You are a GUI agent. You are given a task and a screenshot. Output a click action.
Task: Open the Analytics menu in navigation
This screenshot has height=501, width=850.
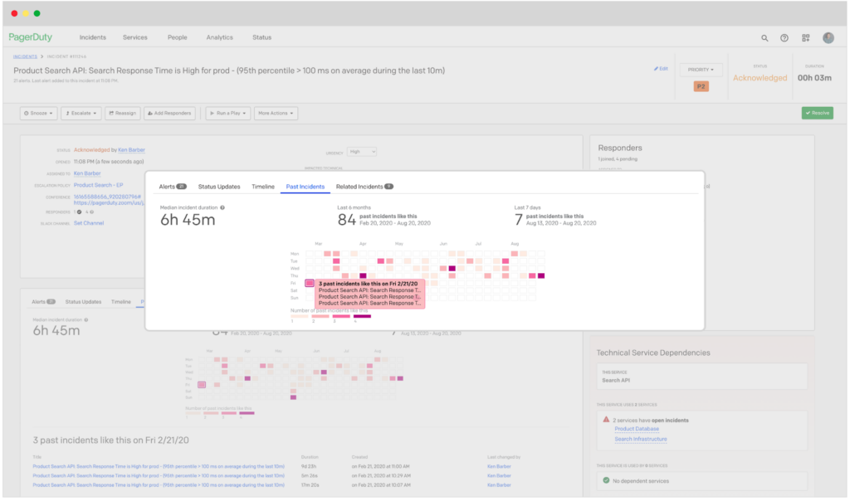[219, 37]
